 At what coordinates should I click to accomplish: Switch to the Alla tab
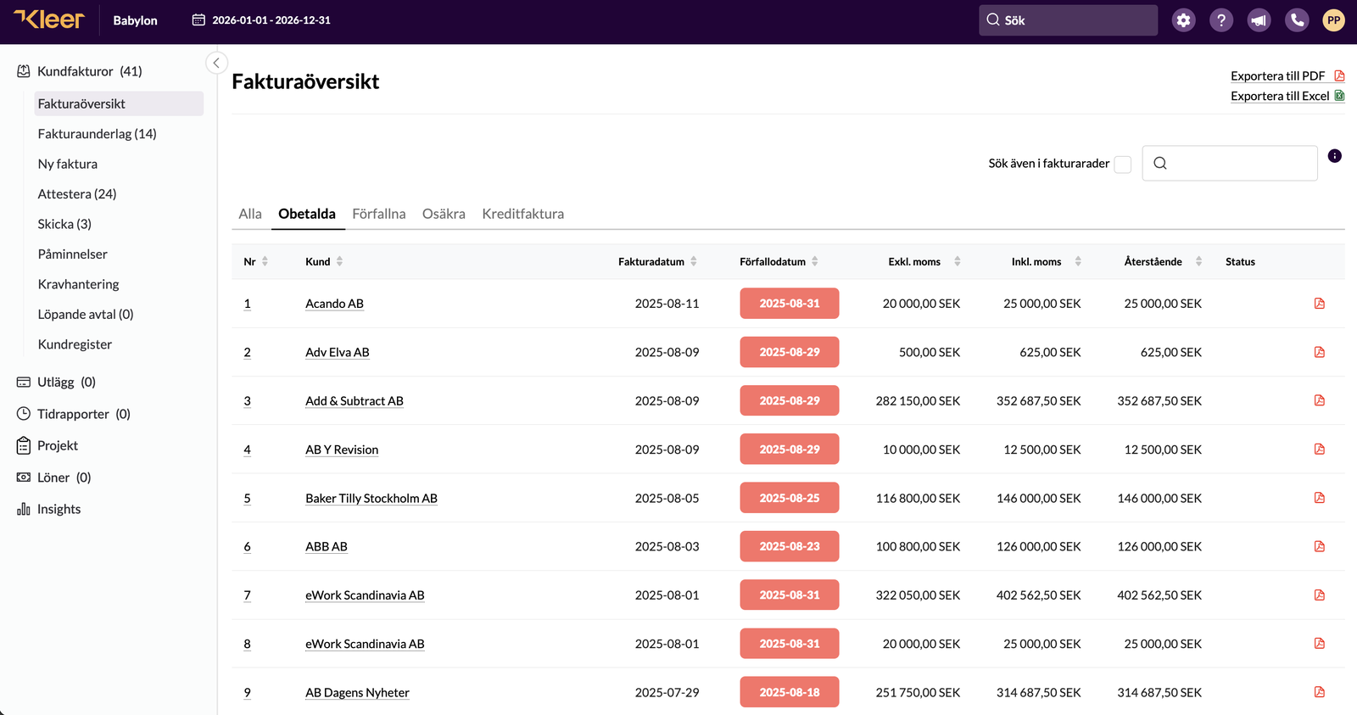(x=250, y=214)
